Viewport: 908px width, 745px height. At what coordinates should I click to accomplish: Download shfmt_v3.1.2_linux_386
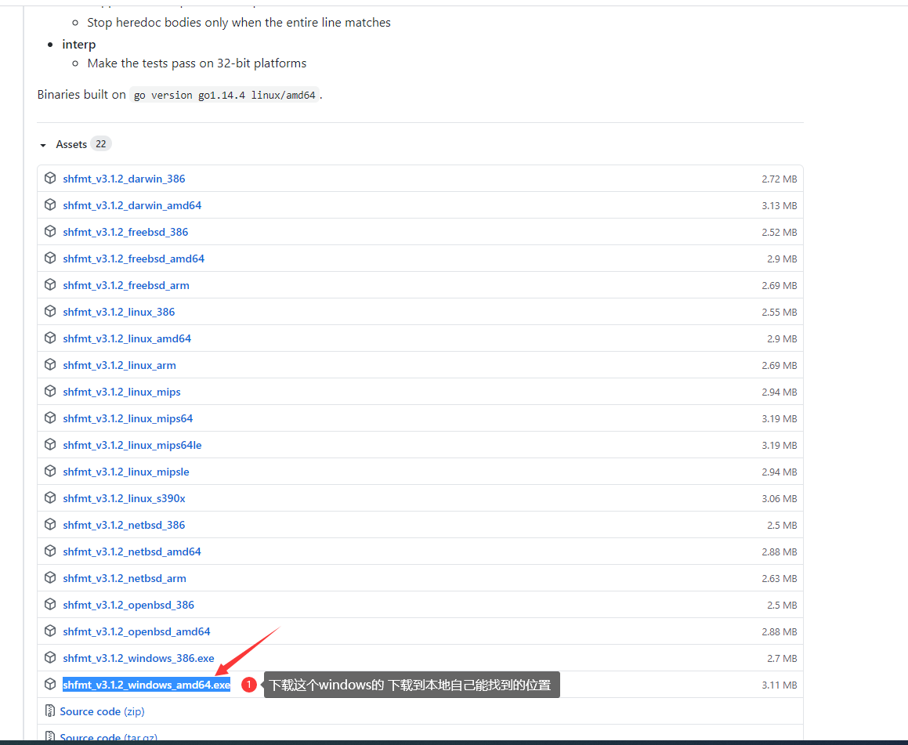119,312
